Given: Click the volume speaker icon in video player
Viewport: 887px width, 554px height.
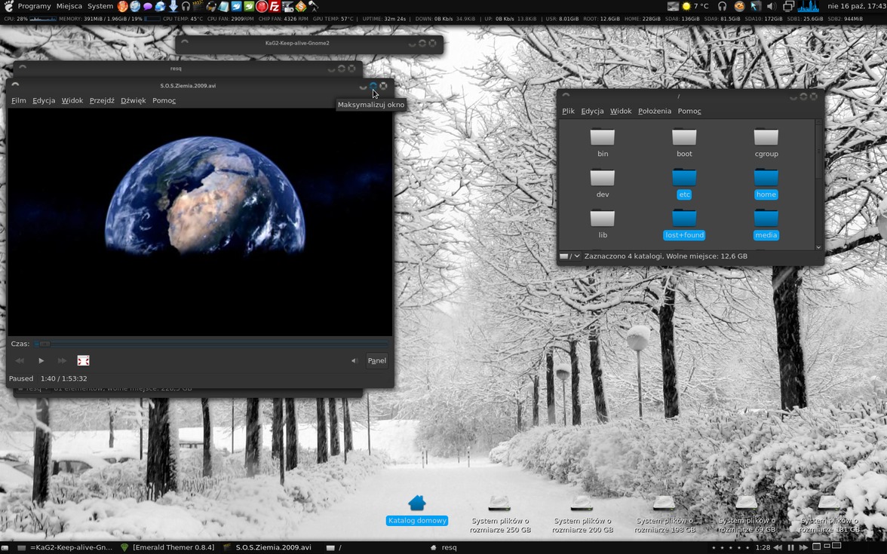Looking at the screenshot, I should tap(354, 360).
